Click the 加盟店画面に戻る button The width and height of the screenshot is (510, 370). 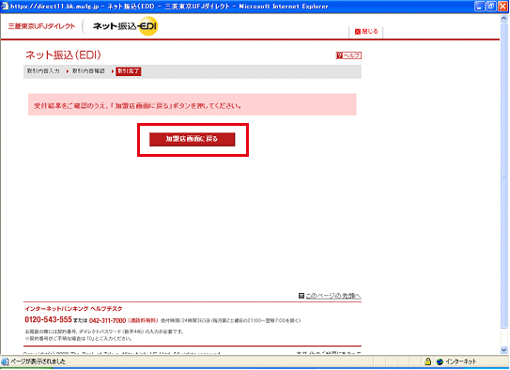click(x=192, y=139)
